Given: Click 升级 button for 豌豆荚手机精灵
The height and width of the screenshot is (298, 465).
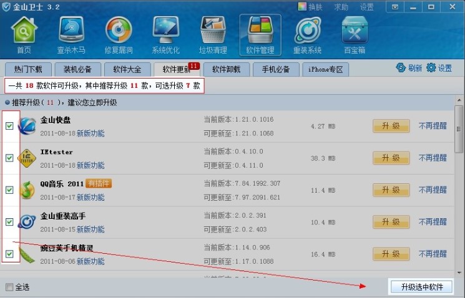Looking at the screenshot, I should (x=391, y=254).
